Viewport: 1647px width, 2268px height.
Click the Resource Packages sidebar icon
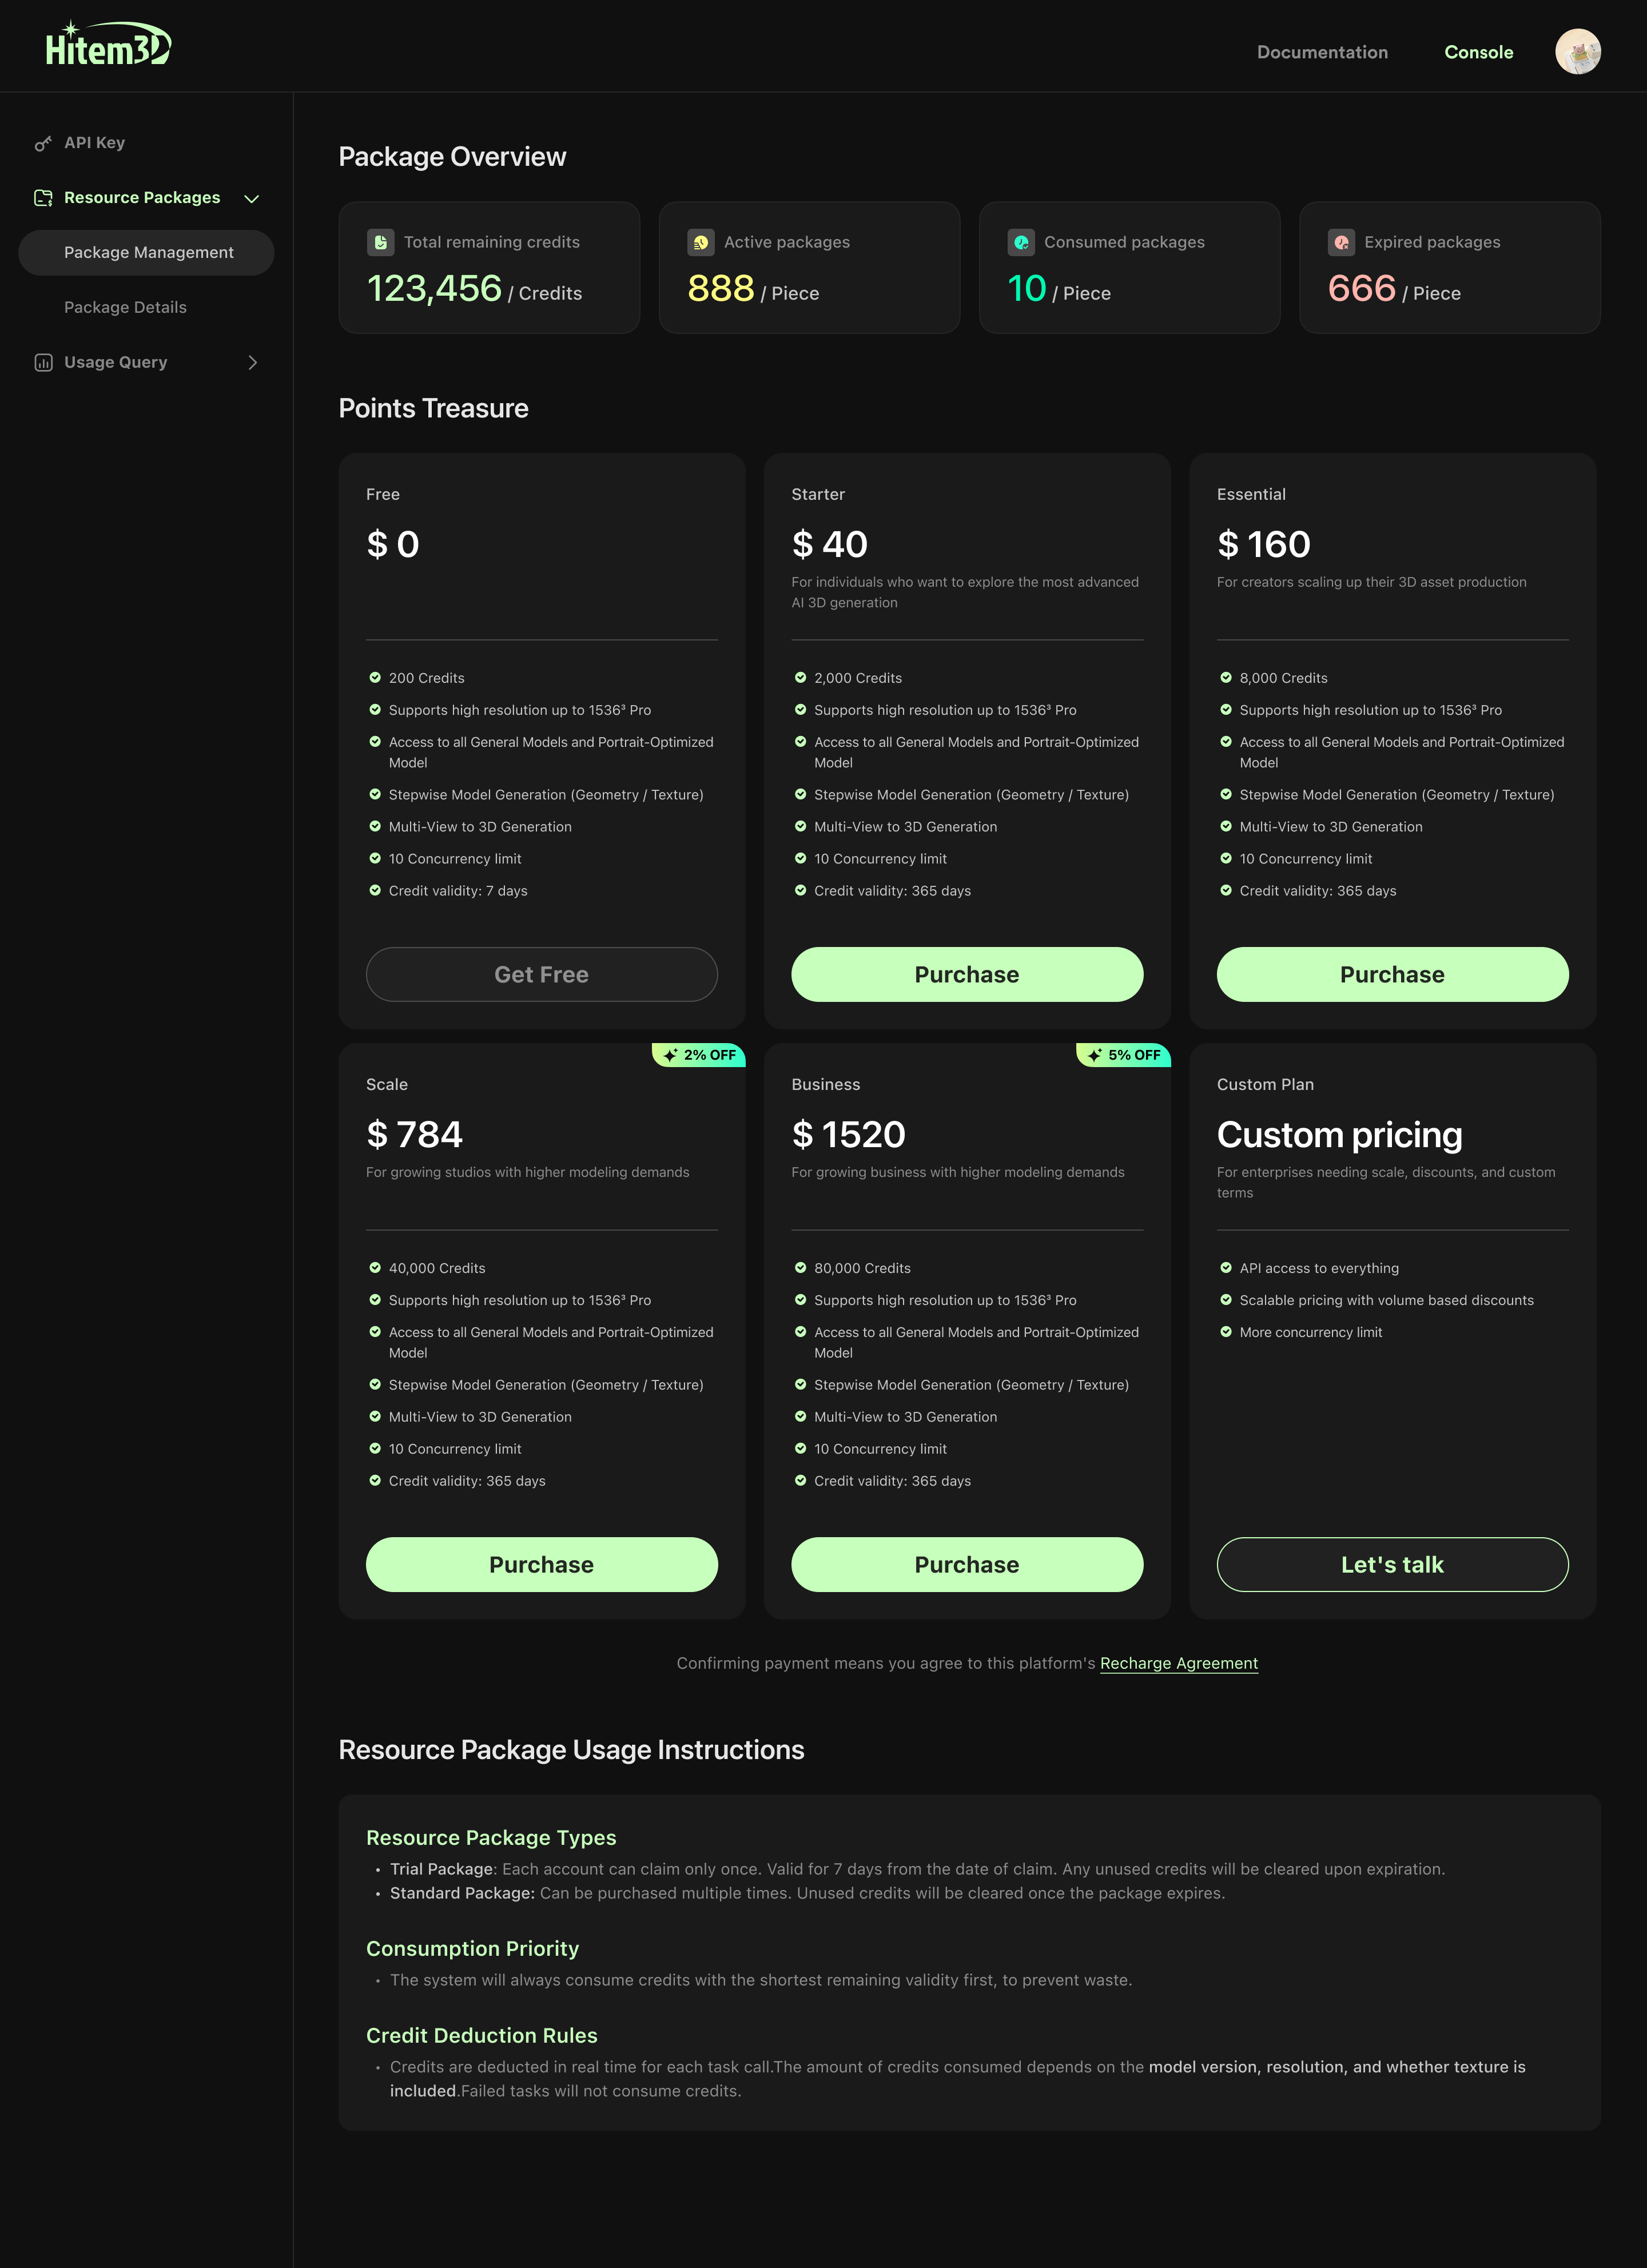click(x=42, y=197)
